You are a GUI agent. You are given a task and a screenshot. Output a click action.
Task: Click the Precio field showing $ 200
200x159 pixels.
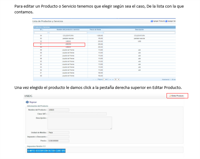click(x=58, y=140)
